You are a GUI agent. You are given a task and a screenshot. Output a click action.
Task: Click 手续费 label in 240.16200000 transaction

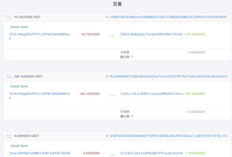pos(125,112)
